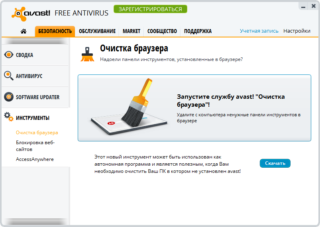Click the large brush illustration

[130, 107]
